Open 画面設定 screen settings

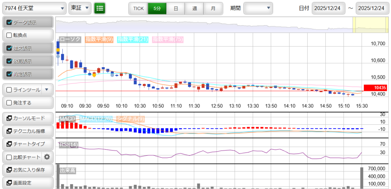coord(28,183)
